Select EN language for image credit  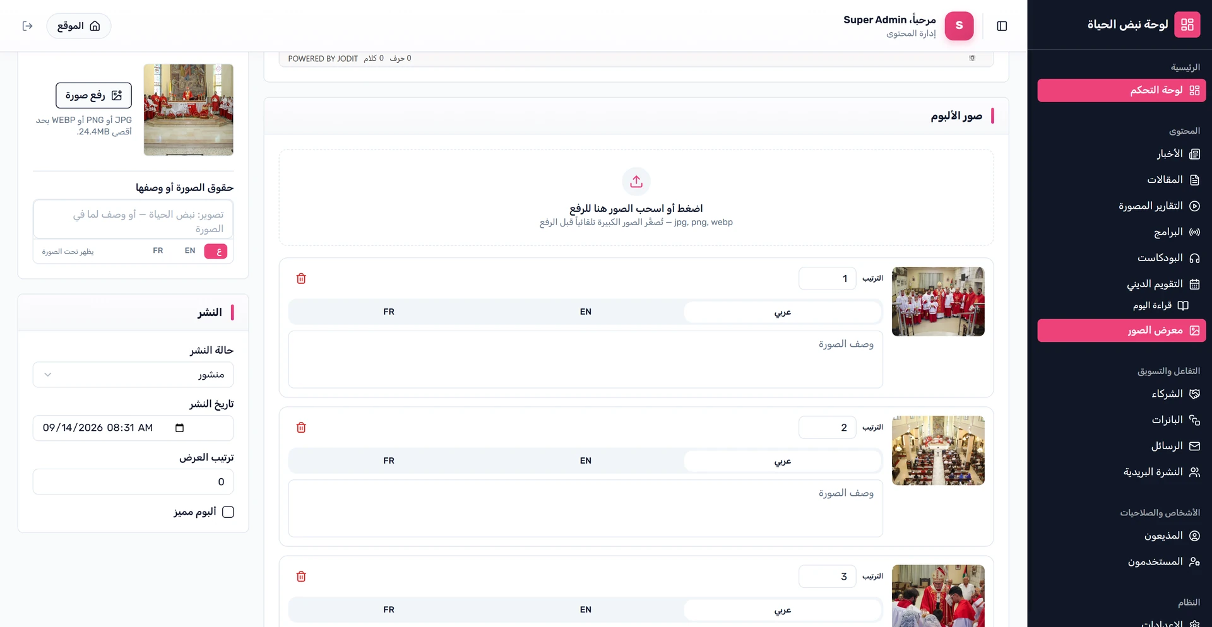(x=190, y=251)
